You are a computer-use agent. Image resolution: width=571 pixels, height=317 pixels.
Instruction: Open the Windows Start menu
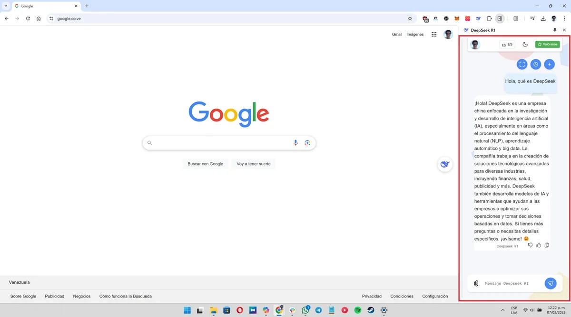click(187, 310)
